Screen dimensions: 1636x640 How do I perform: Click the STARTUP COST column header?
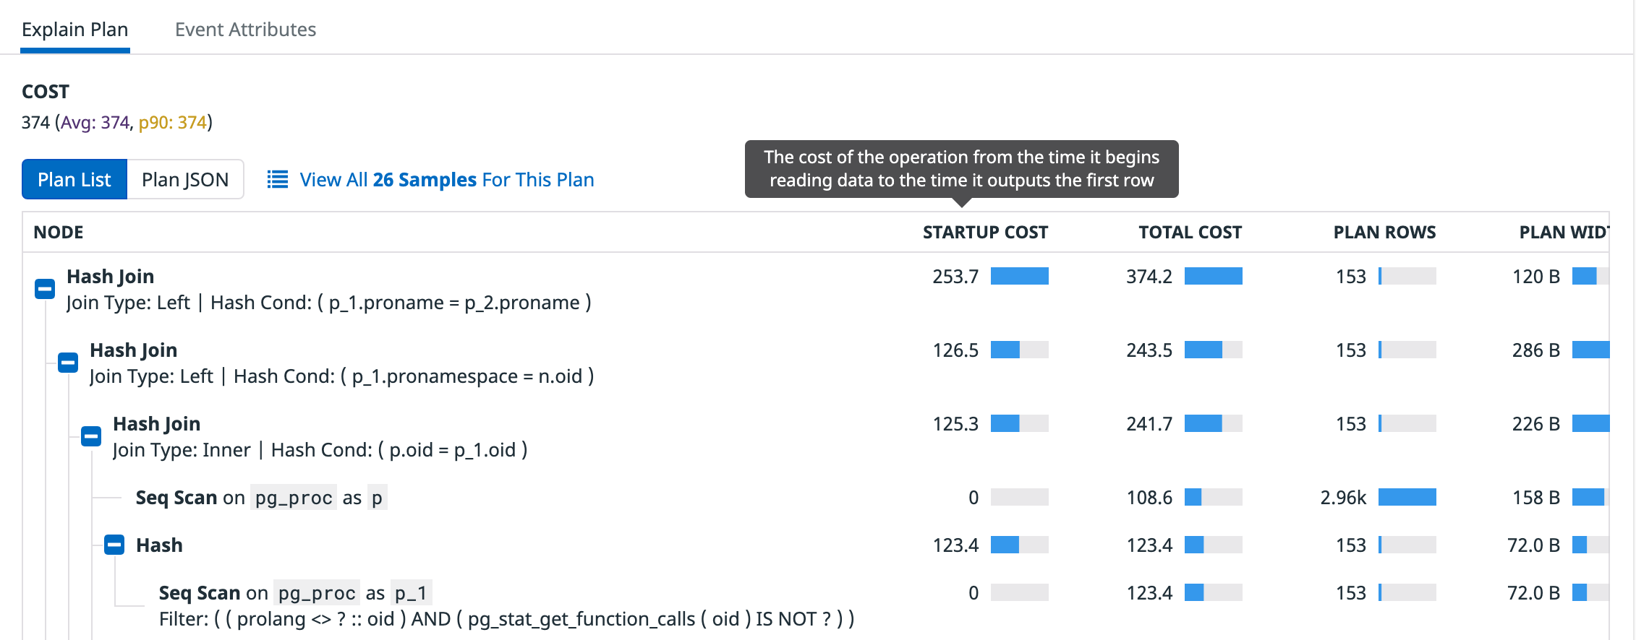(x=985, y=233)
